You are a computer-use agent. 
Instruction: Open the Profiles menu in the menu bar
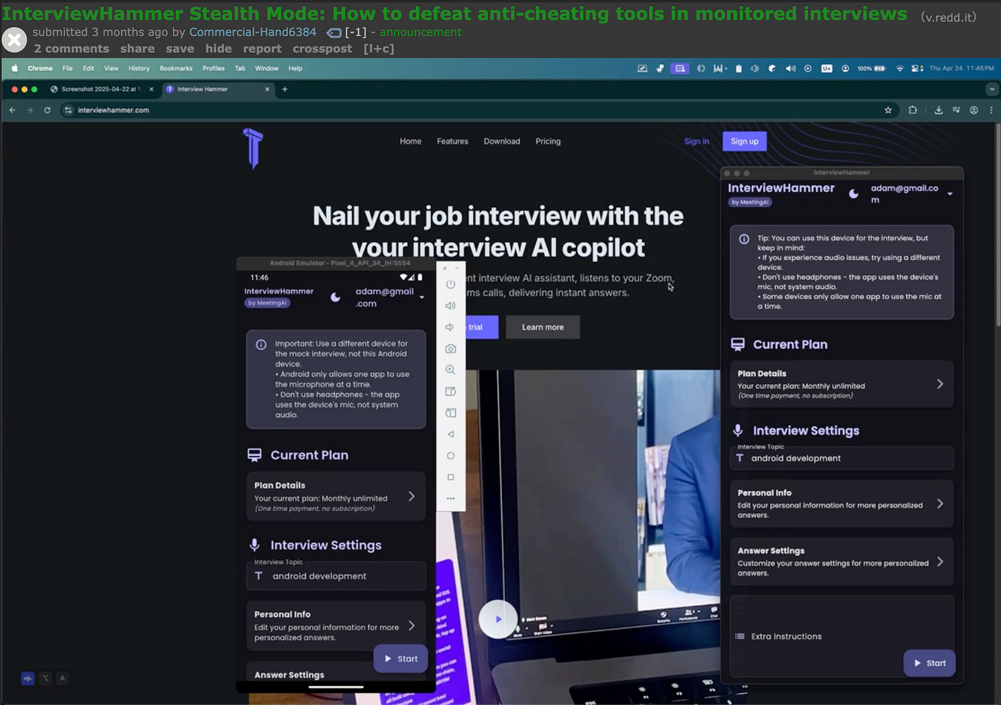tap(213, 68)
